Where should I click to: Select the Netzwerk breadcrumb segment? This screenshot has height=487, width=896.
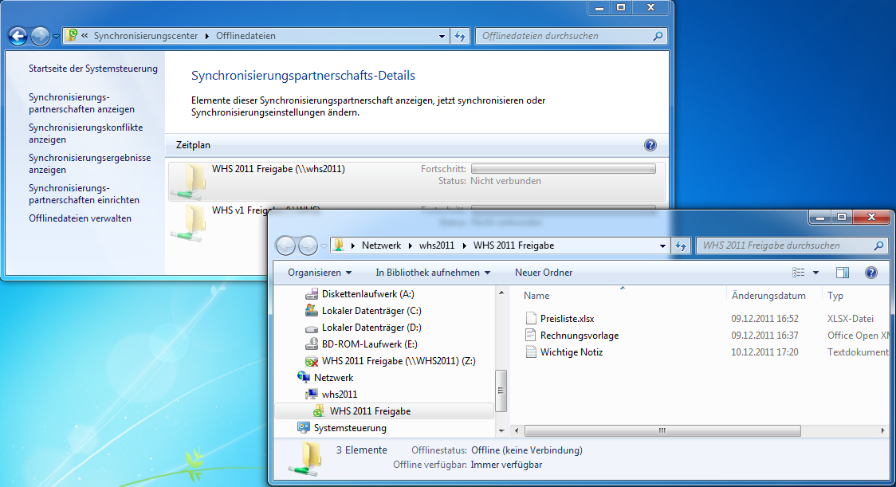point(381,245)
